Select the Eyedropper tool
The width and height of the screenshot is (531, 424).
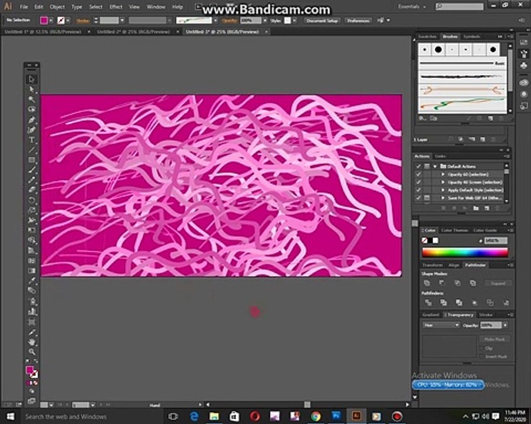point(31,281)
